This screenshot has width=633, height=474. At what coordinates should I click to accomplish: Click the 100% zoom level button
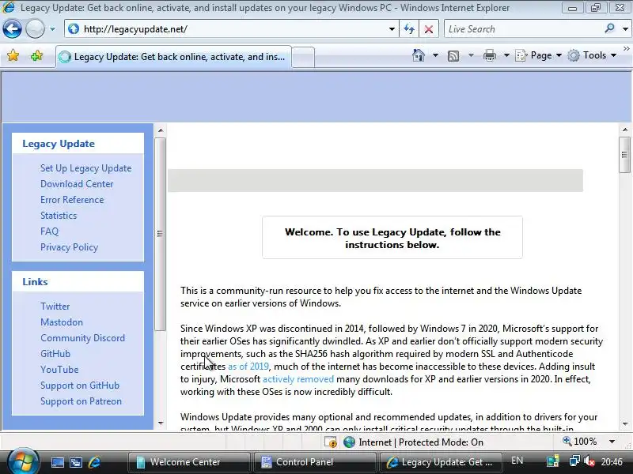pyautogui.click(x=580, y=442)
